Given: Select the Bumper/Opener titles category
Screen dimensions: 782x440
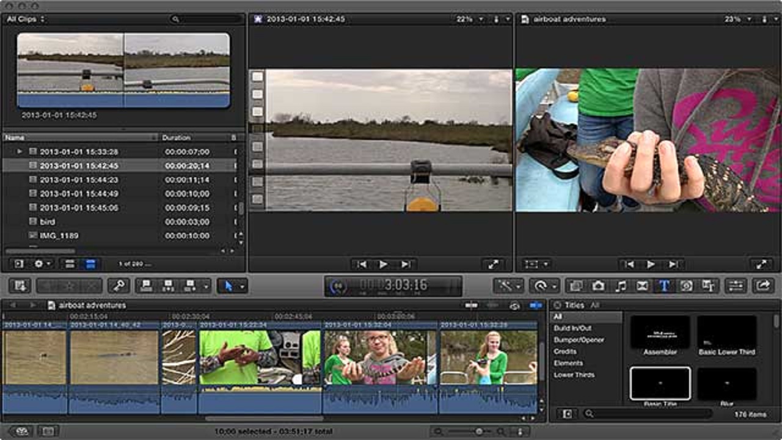Looking at the screenshot, I should pos(579,340).
